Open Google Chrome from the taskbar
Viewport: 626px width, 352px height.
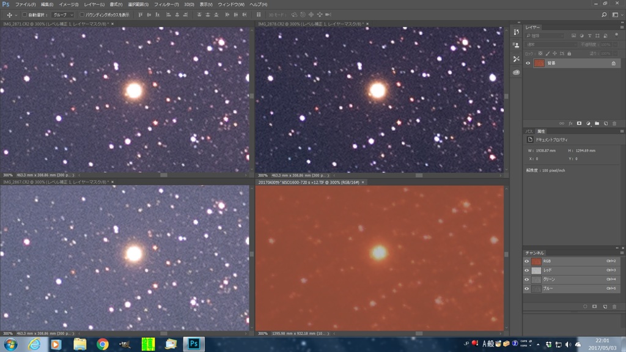coord(102,344)
